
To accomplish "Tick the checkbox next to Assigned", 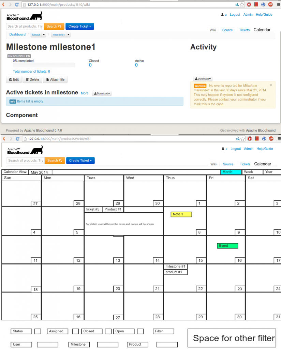I will [75, 331].
